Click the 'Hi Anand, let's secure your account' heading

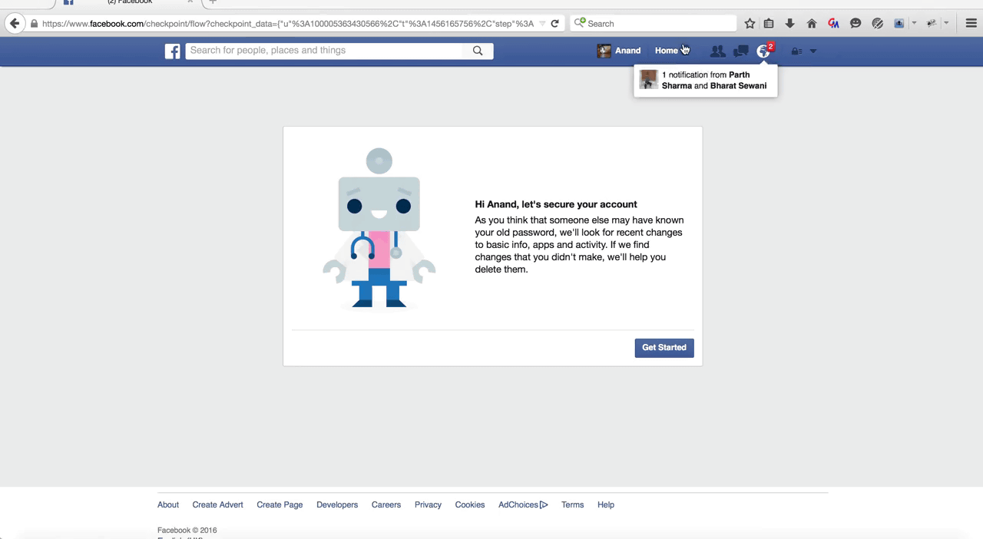[556, 204]
